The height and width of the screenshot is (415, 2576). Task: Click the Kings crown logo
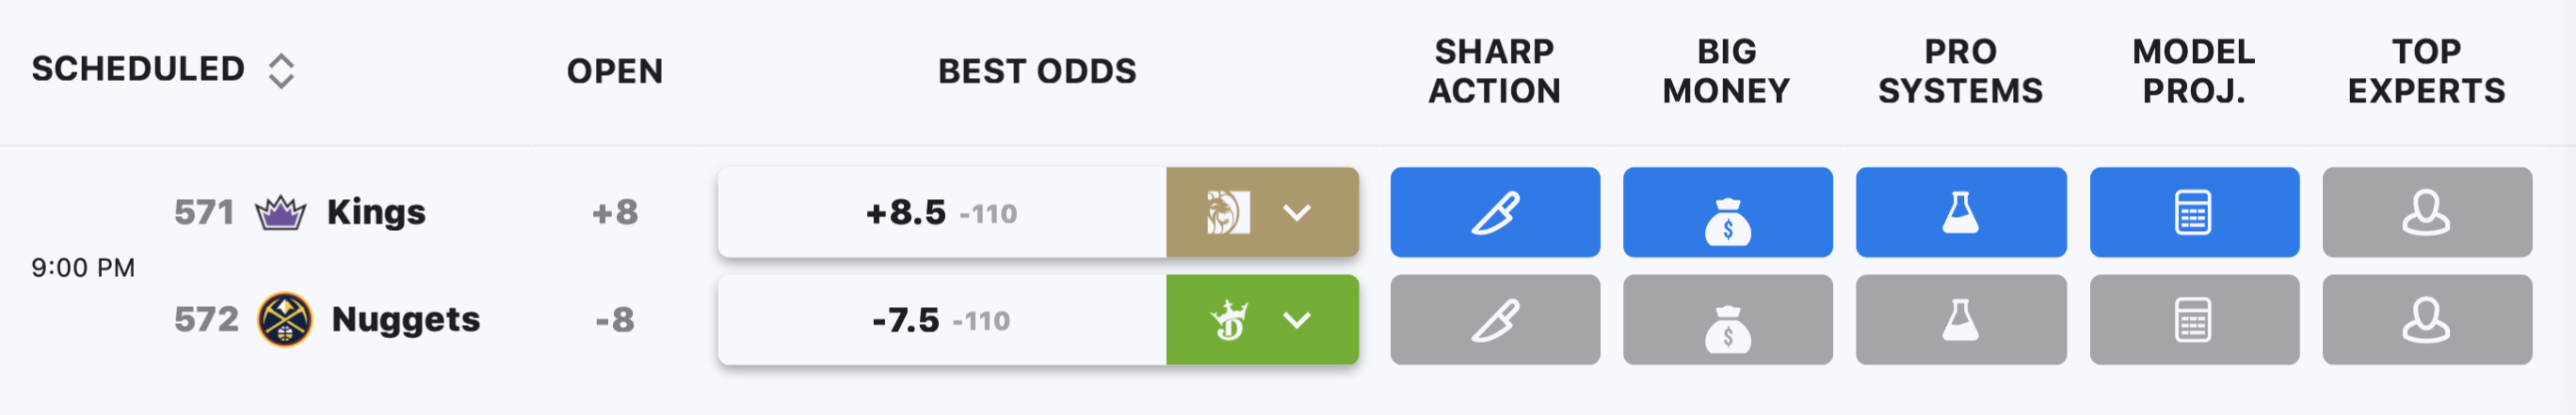point(281,212)
